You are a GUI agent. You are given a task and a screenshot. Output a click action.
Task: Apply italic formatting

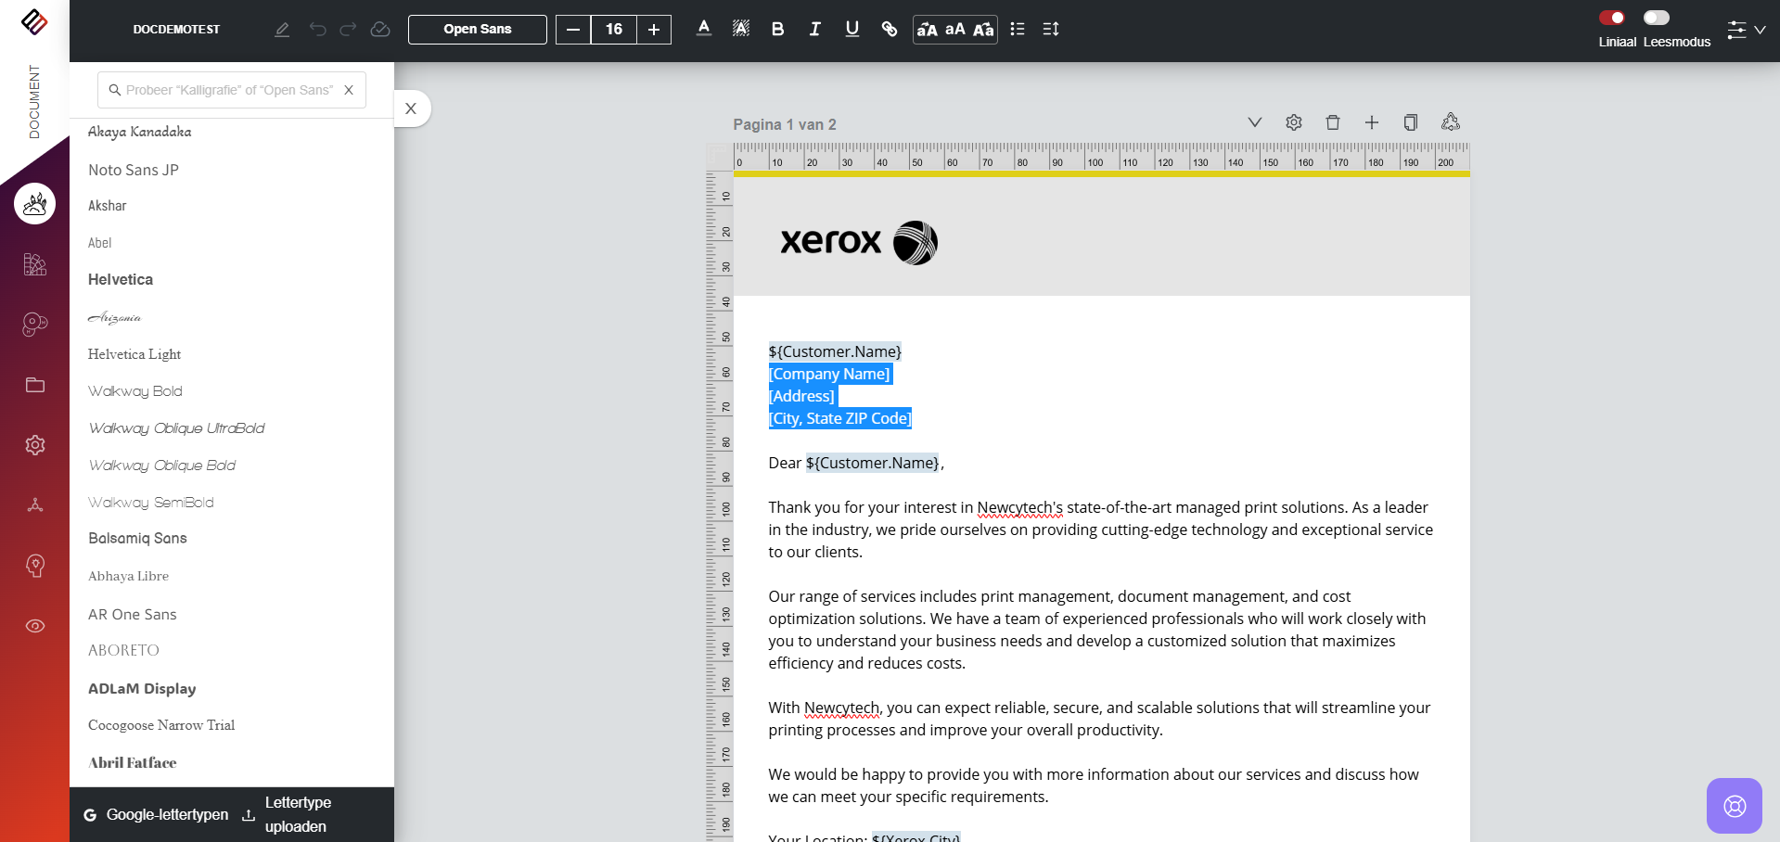pyautogui.click(x=814, y=30)
